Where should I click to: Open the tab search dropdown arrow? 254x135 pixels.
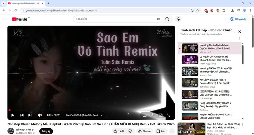3,3
